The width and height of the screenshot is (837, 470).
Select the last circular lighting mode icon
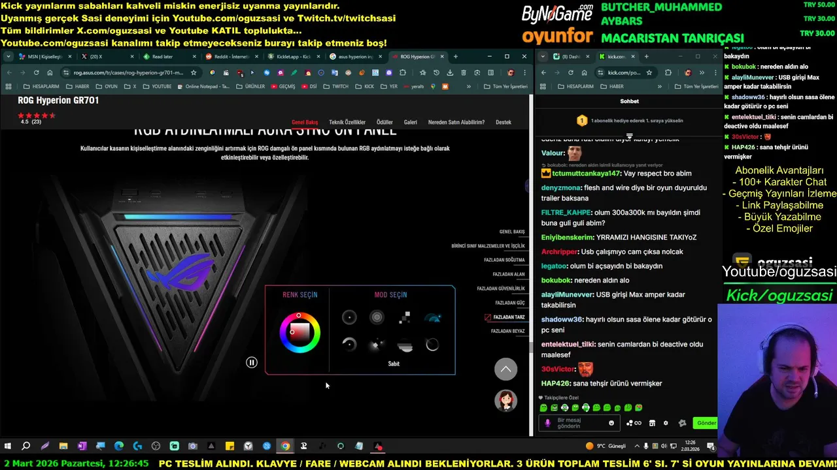pos(432,345)
